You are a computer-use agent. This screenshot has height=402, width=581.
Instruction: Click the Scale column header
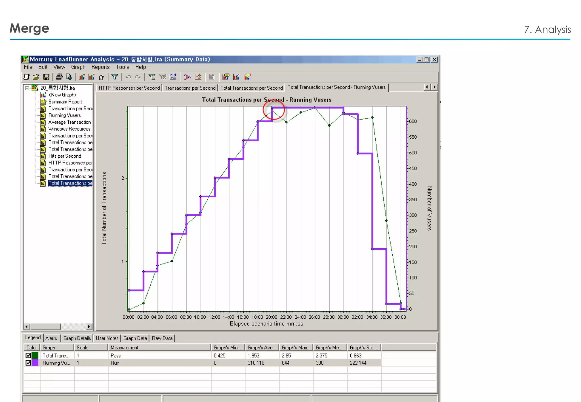coord(91,347)
